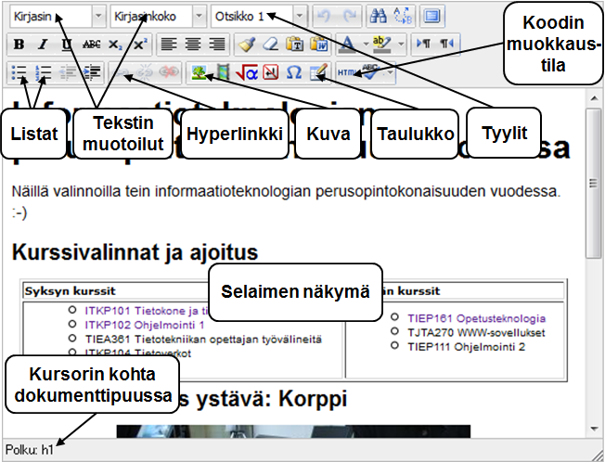Click Paste from Word icon
Screen dimensions: 605x462
pyautogui.click(x=318, y=45)
